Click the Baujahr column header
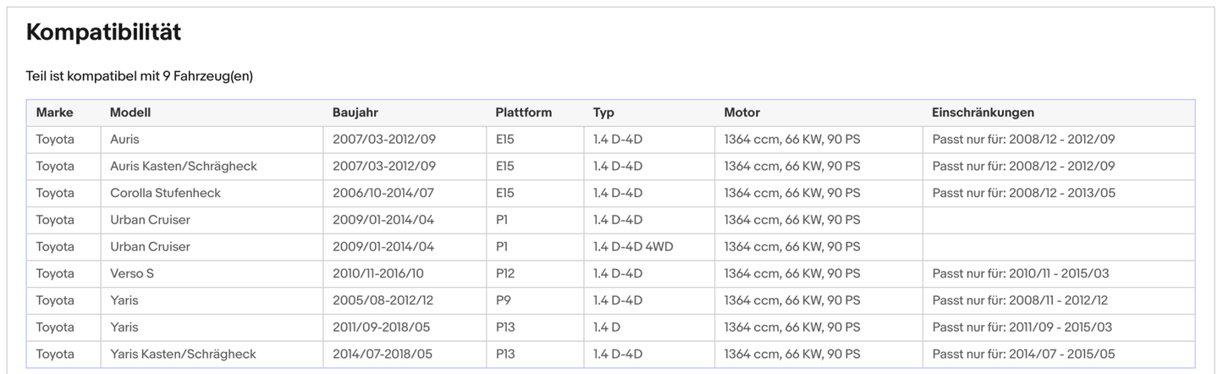The width and height of the screenshot is (1223, 374). coord(355,113)
